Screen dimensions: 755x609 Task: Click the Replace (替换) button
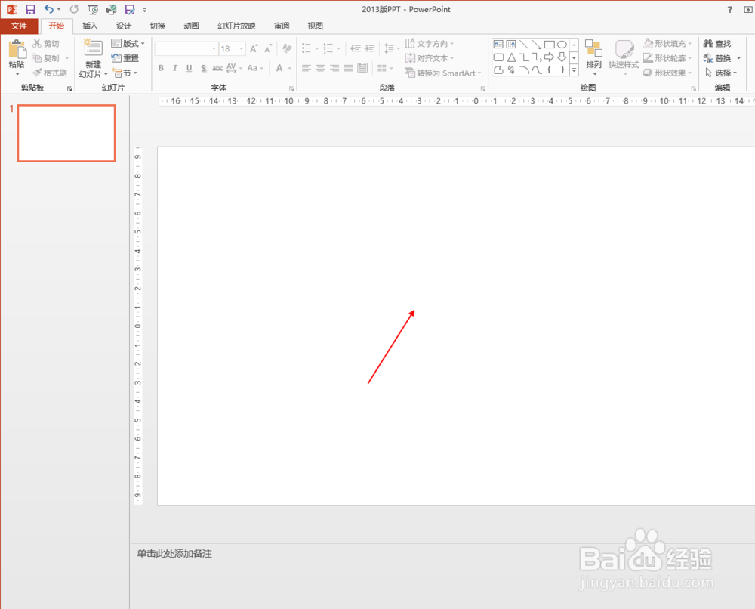(x=717, y=58)
